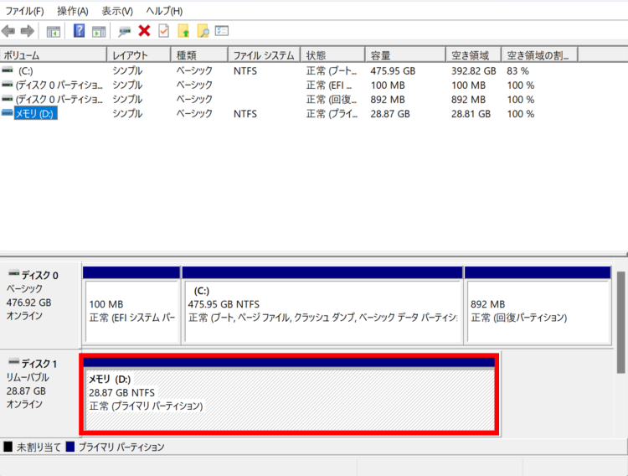This screenshot has width=628, height=476.
Task: Sort by the レイアウト column header
Action: (139, 55)
